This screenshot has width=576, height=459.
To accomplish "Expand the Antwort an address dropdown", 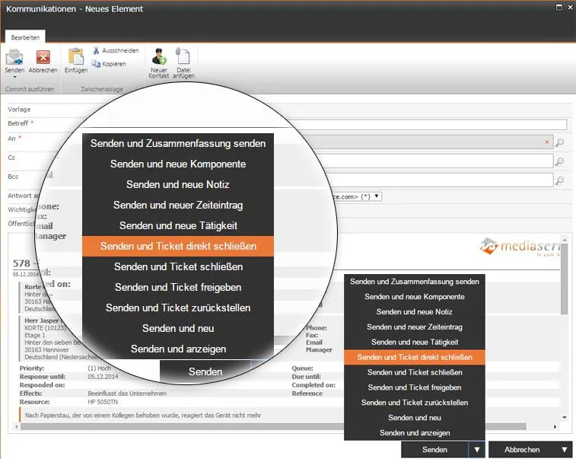I will tap(377, 196).
